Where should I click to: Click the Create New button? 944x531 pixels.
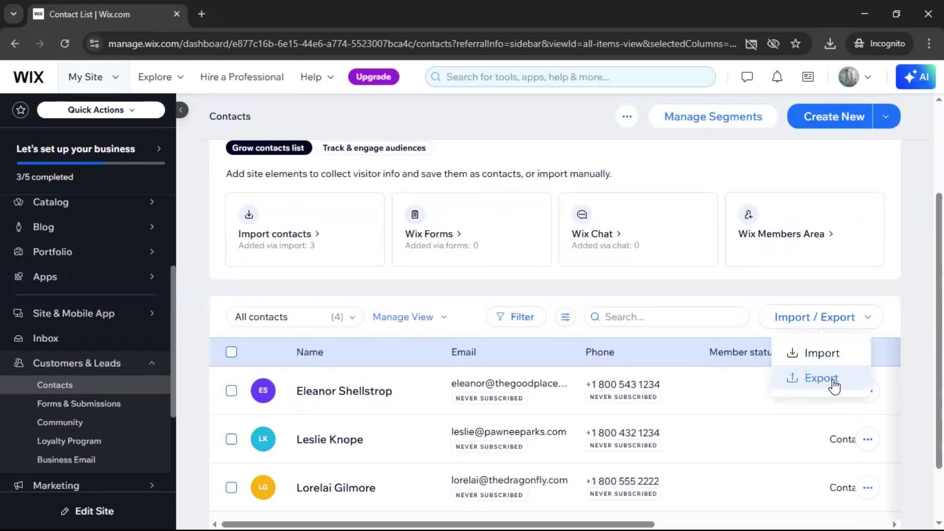(x=830, y=117)
